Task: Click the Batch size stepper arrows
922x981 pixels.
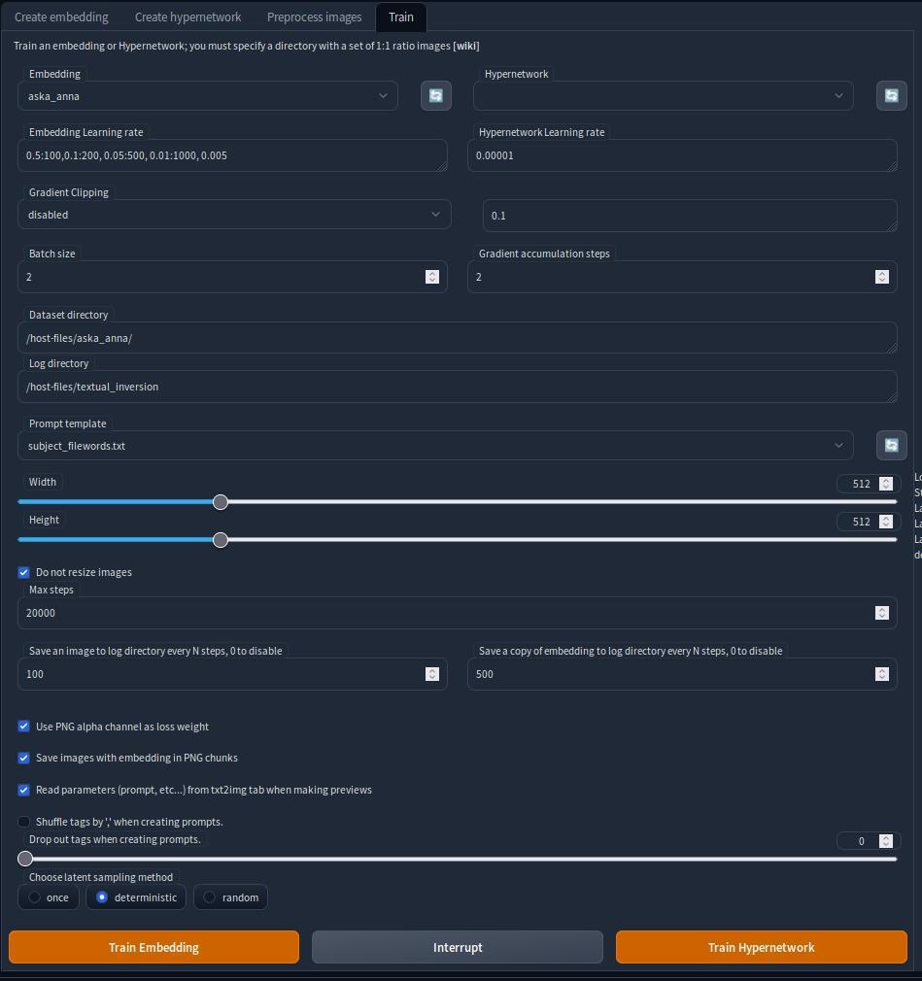Action: point(432,277)
